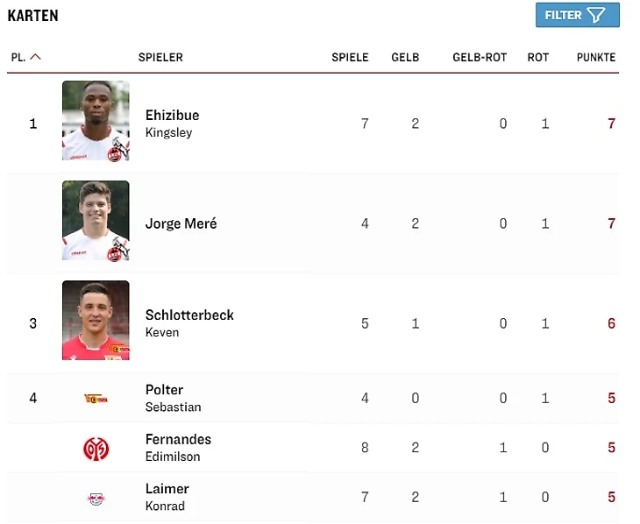This screenshot has width=640, height=524.
Task: Open Schlotterbeck Keven player name link
Action: 189,323
